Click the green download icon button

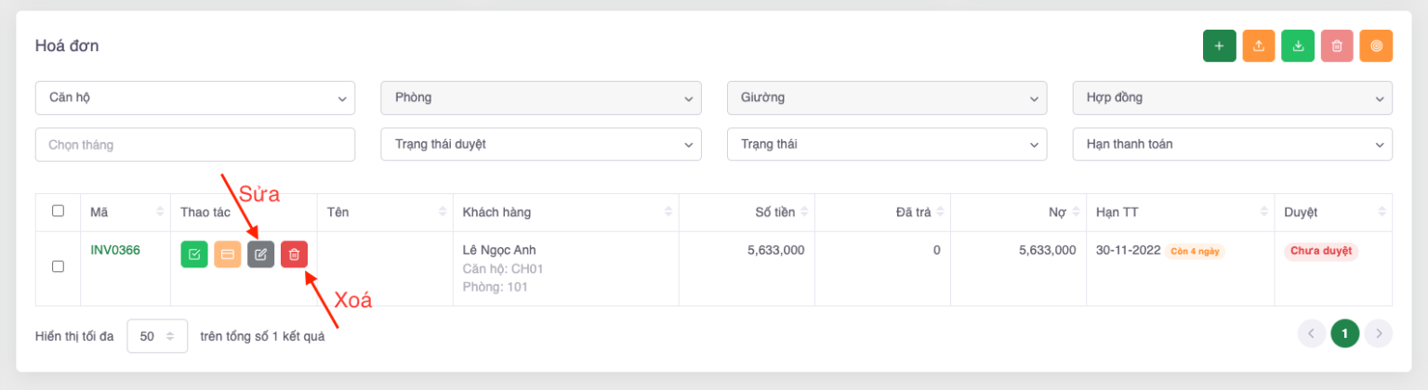tap(1297, 45)
